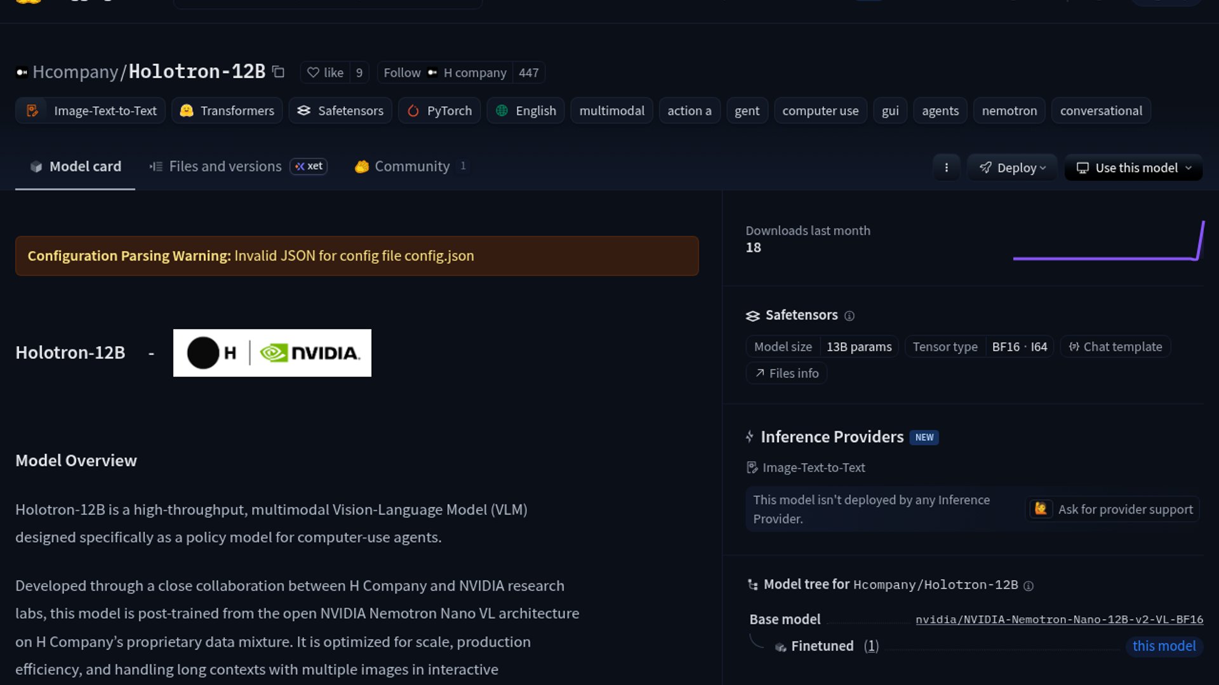Expand Finetuned models count link

[871, 646]
